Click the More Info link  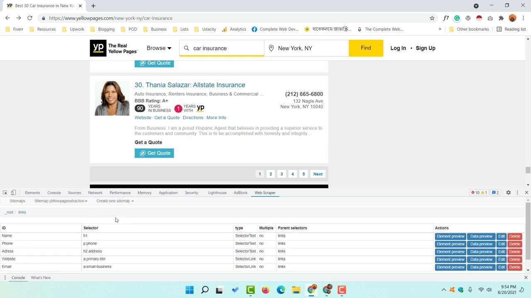216,118
